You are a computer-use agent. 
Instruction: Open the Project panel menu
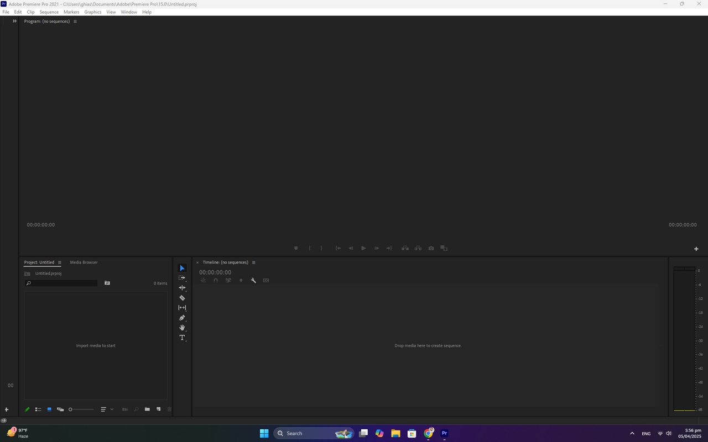point(60,262)
